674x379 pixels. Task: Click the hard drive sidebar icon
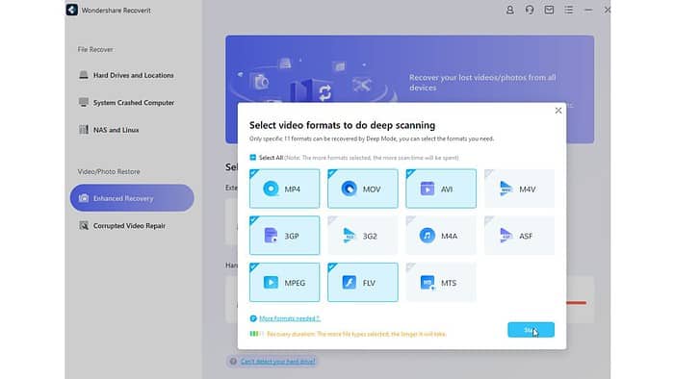[x=84, y=75]
